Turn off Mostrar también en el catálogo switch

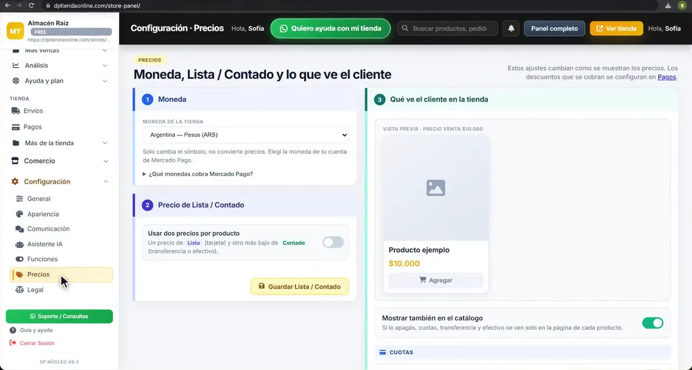tap(653, 323)
